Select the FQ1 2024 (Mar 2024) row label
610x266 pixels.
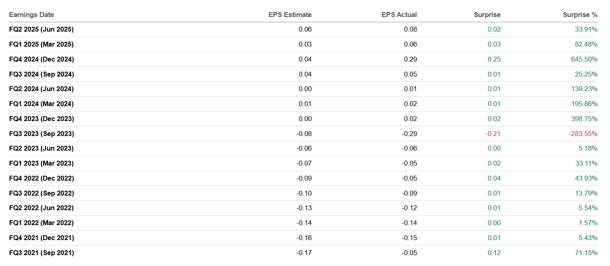tap(41, 104)
